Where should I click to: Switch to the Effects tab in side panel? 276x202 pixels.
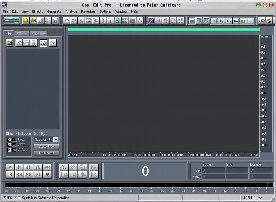[22, 34]
